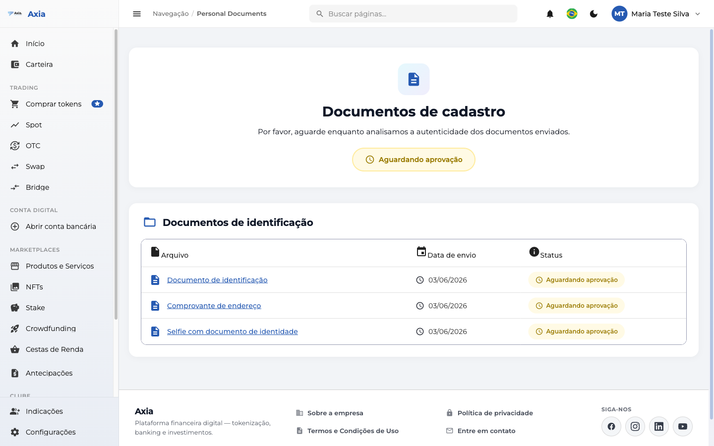This screenshot has height=446, width=714.
Task: Click the Abrir conta bancária plus icon
Action: [x=15, y=226]
